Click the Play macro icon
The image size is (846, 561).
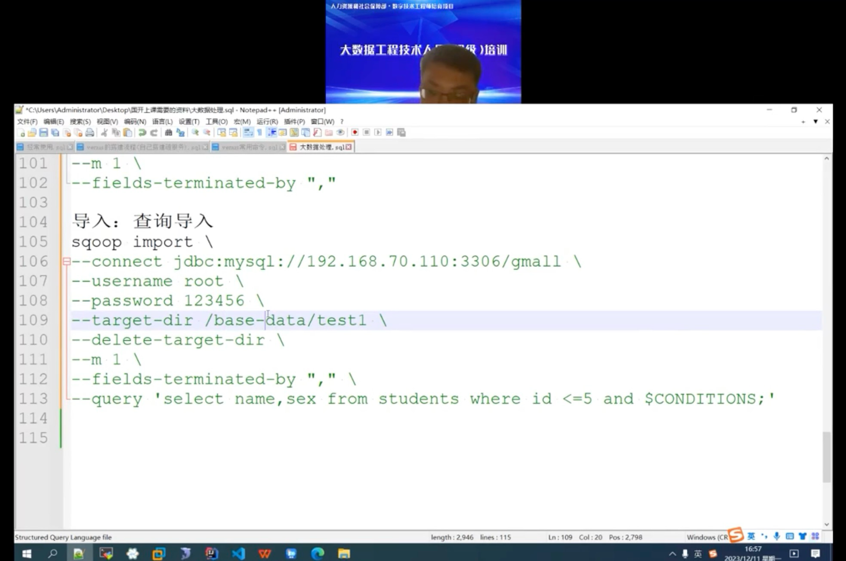378,133
